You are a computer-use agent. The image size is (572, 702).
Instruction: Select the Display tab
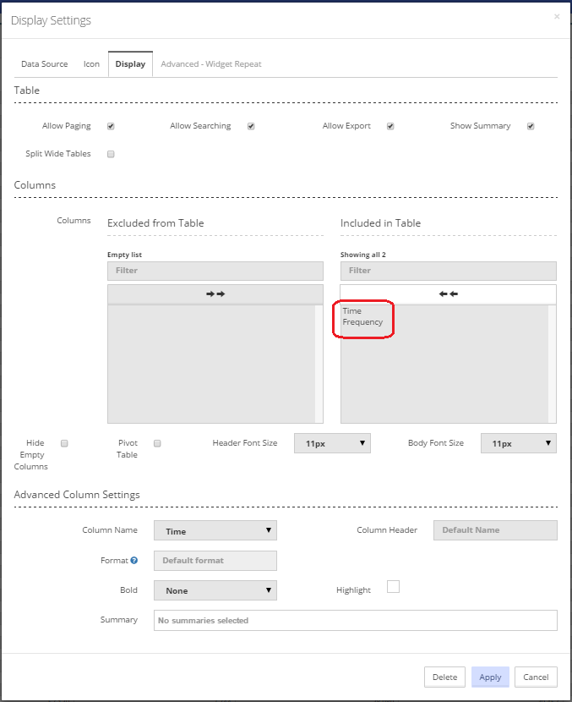point(130,64)
